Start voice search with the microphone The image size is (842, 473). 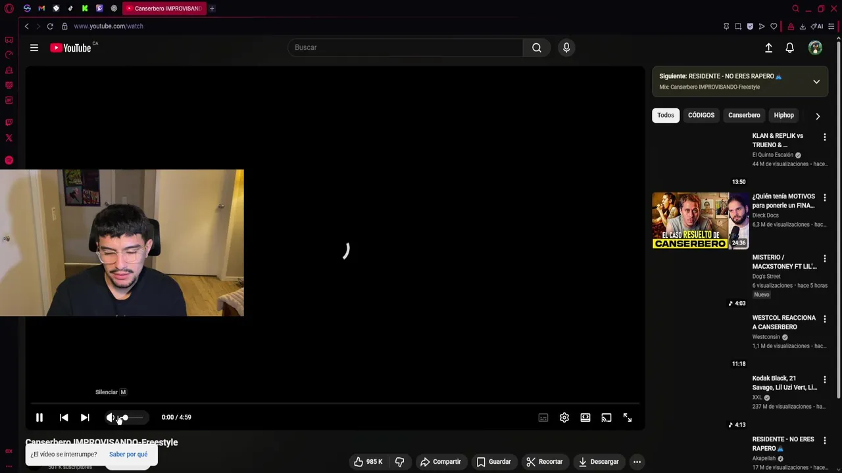pos(566,47)
